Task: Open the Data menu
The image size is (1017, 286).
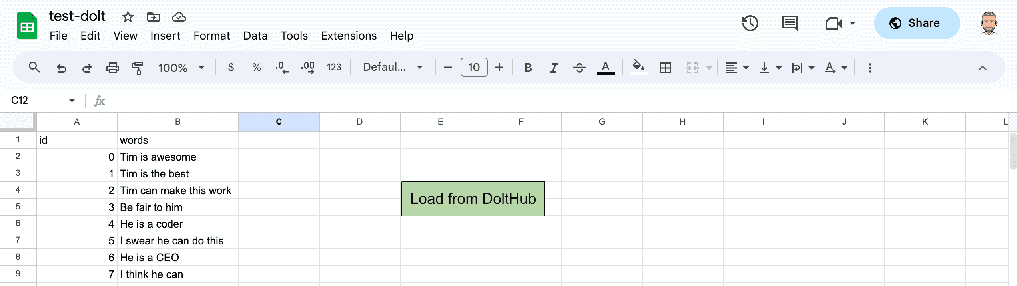Action: tap(255, 36)
